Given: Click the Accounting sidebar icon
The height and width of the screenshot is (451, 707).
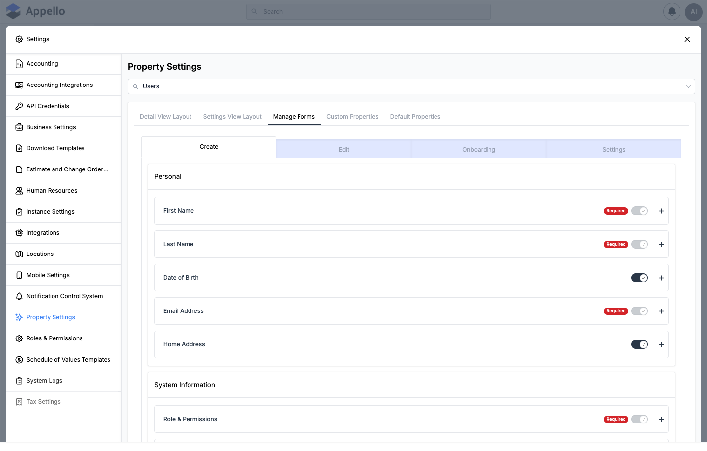Looking at the screenshot, I should (19, 64).
